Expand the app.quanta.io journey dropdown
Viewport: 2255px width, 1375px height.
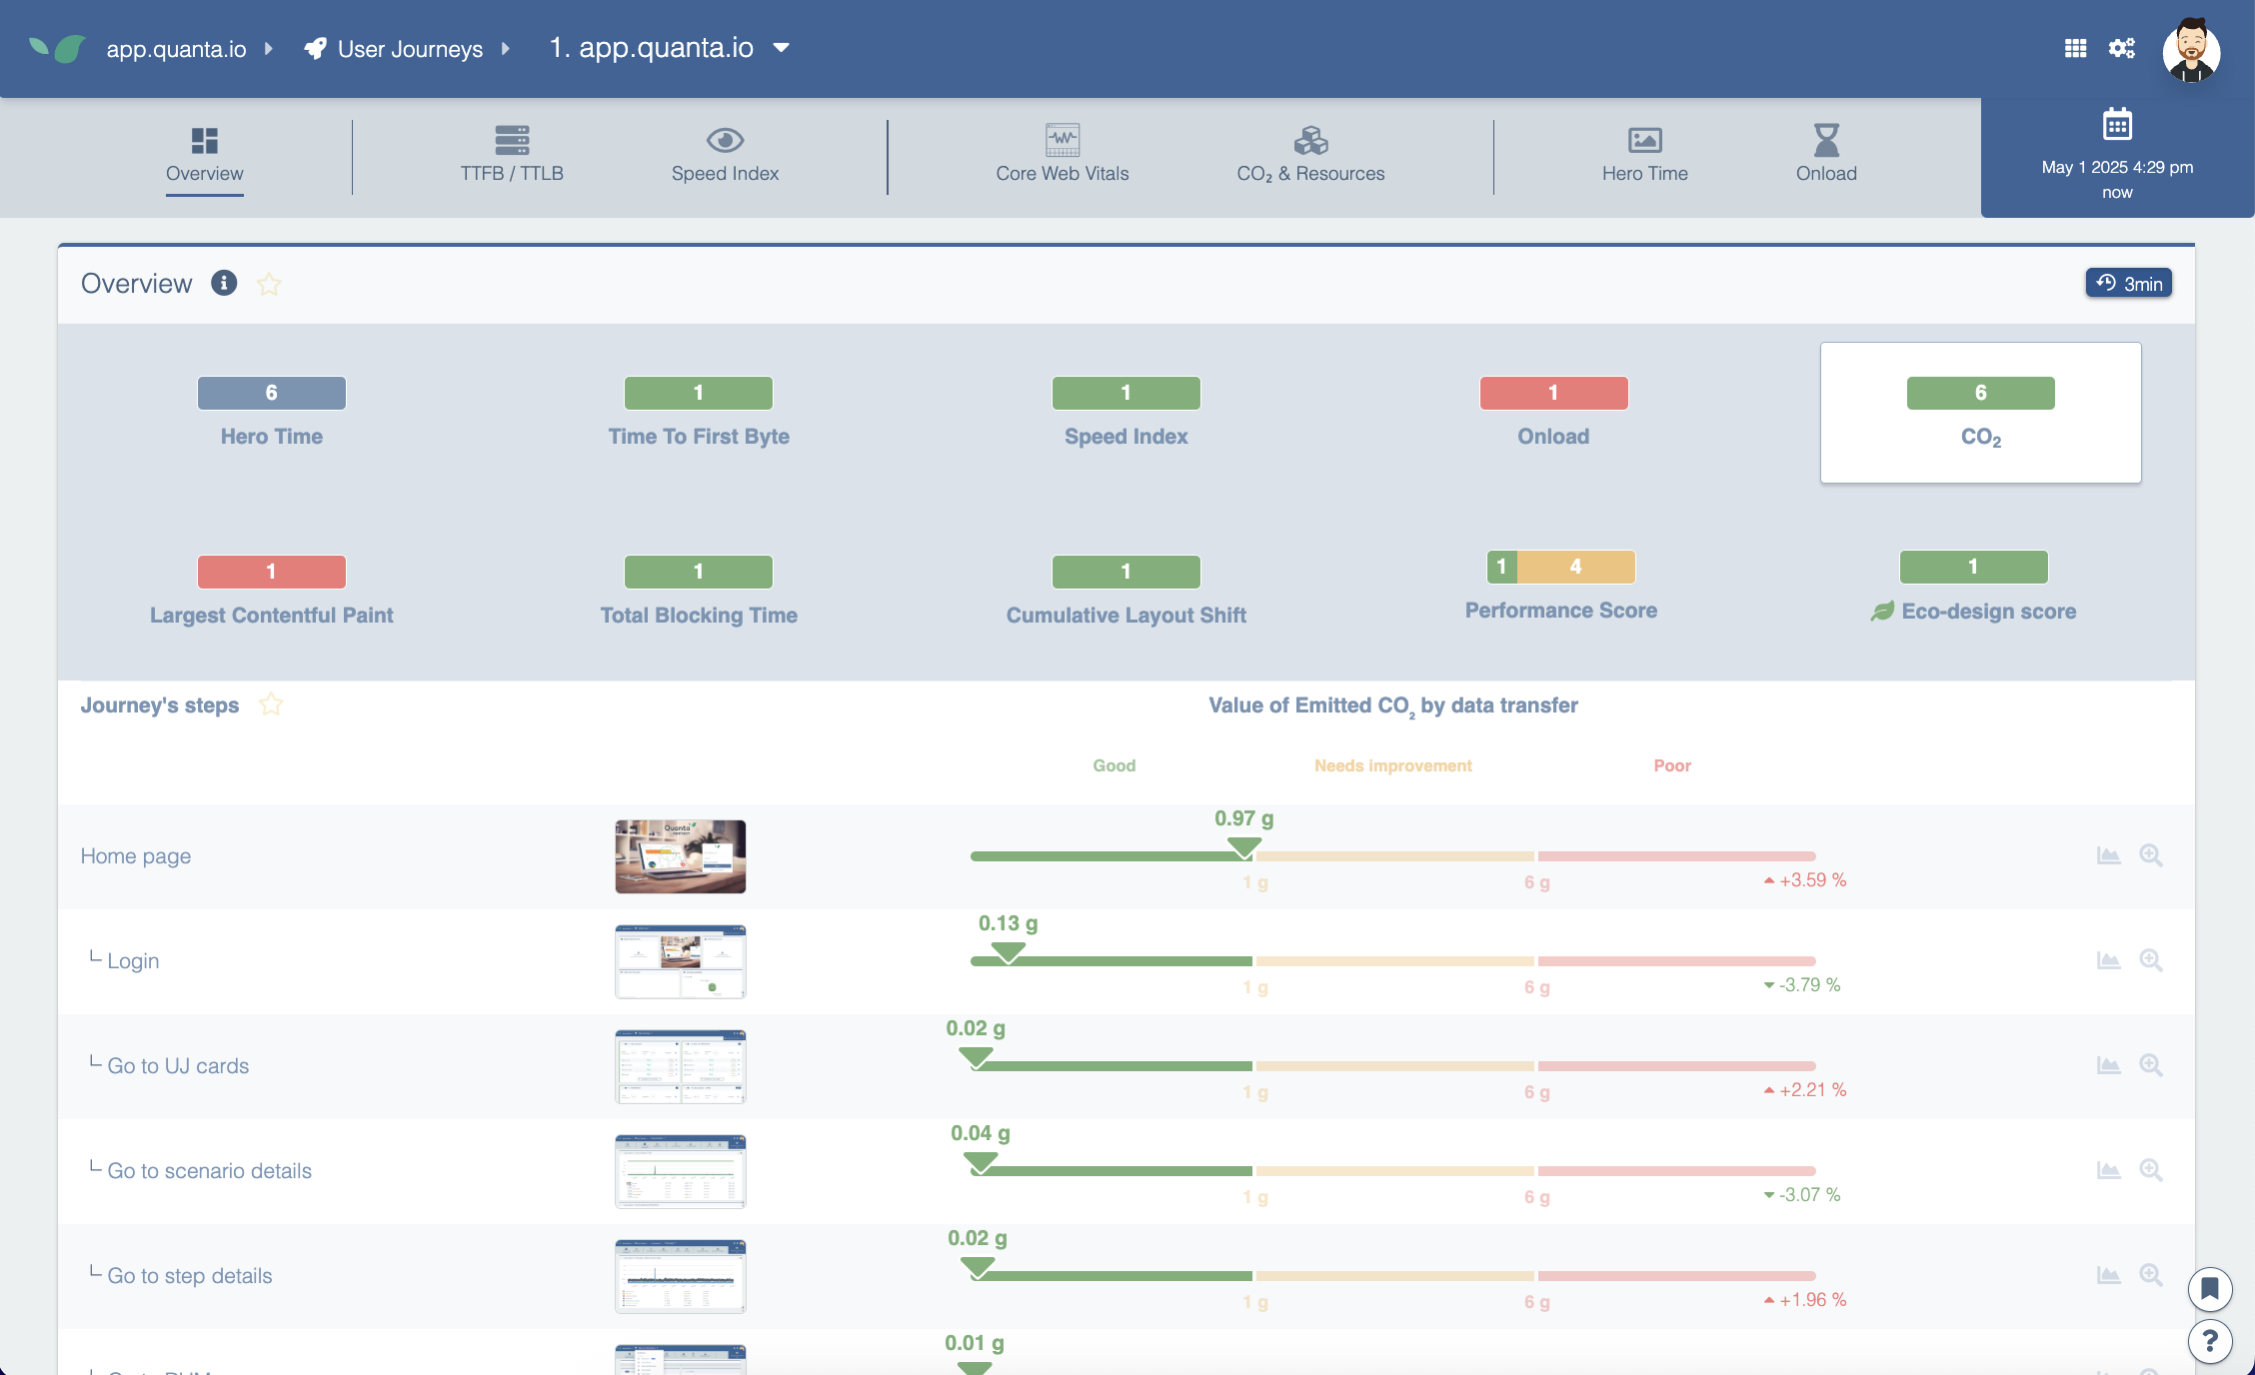[x=782, y=48]
